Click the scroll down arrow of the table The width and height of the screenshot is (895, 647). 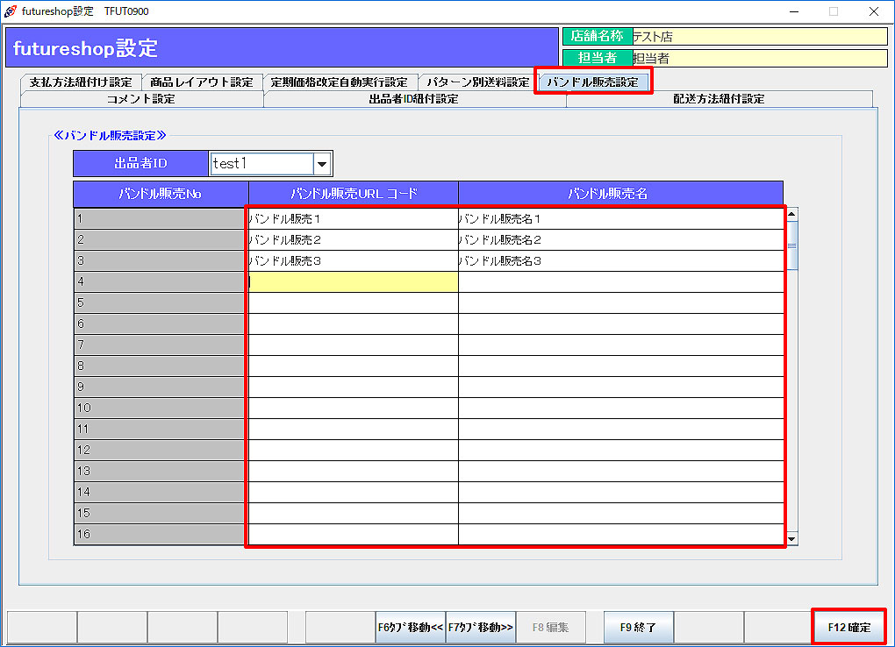click(791, 539)
